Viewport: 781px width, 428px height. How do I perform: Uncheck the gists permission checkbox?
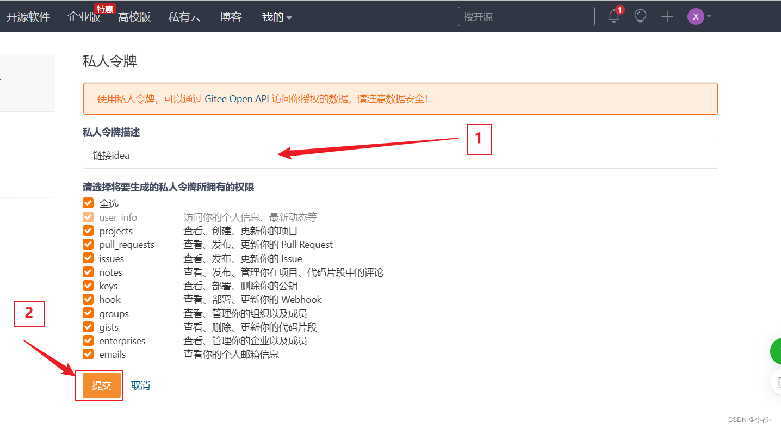88,327
